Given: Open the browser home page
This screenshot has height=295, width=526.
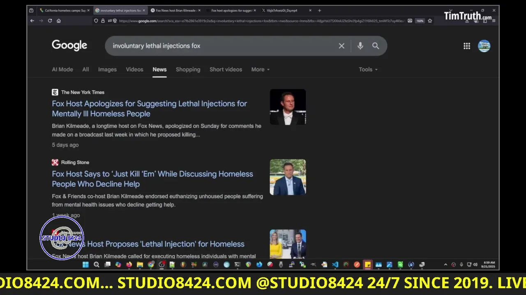Looking at the screenshot, I should click(59, 21).
